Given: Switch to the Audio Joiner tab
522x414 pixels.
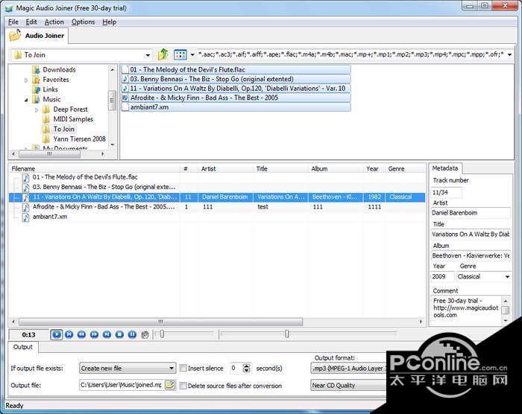Looking at the screenshot, I should [x=37, y=36].
